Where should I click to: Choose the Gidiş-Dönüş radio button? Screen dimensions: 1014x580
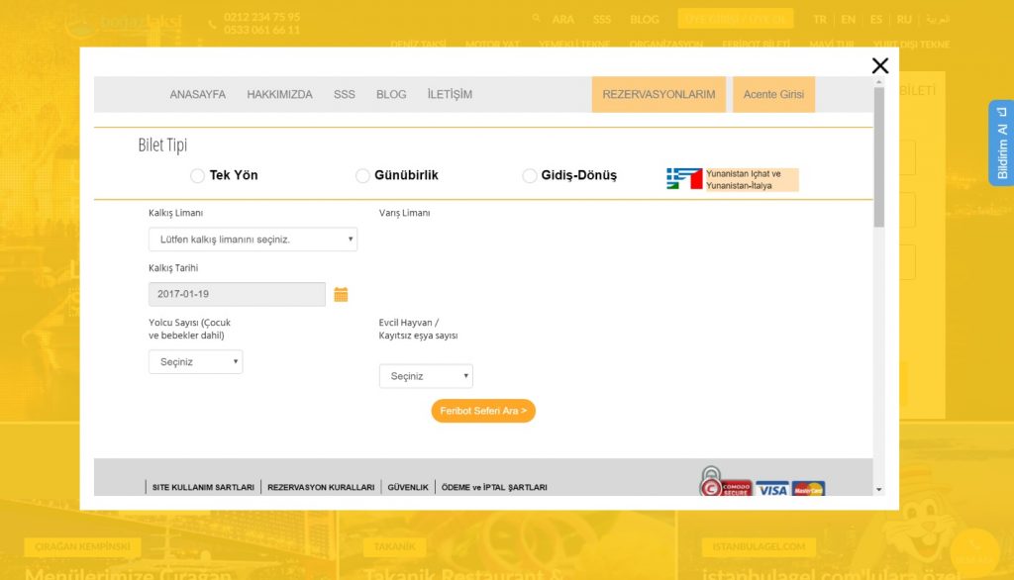530,175
